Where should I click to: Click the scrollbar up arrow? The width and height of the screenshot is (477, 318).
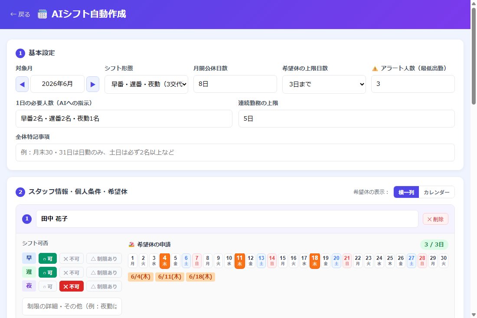(x=474, y=3)
